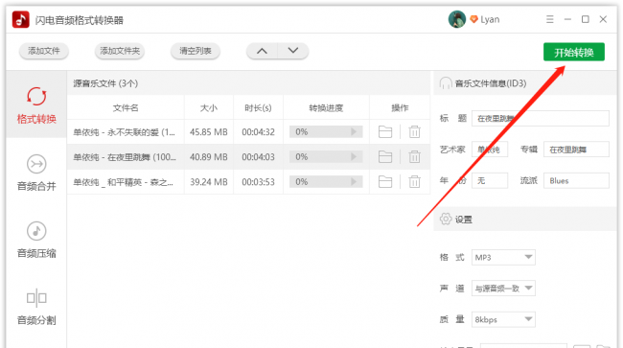The height and width of the screenshot is (348, 623).
Task: Select file 单依纯 - 永不失联的爱
Action: tap(124, 132)
